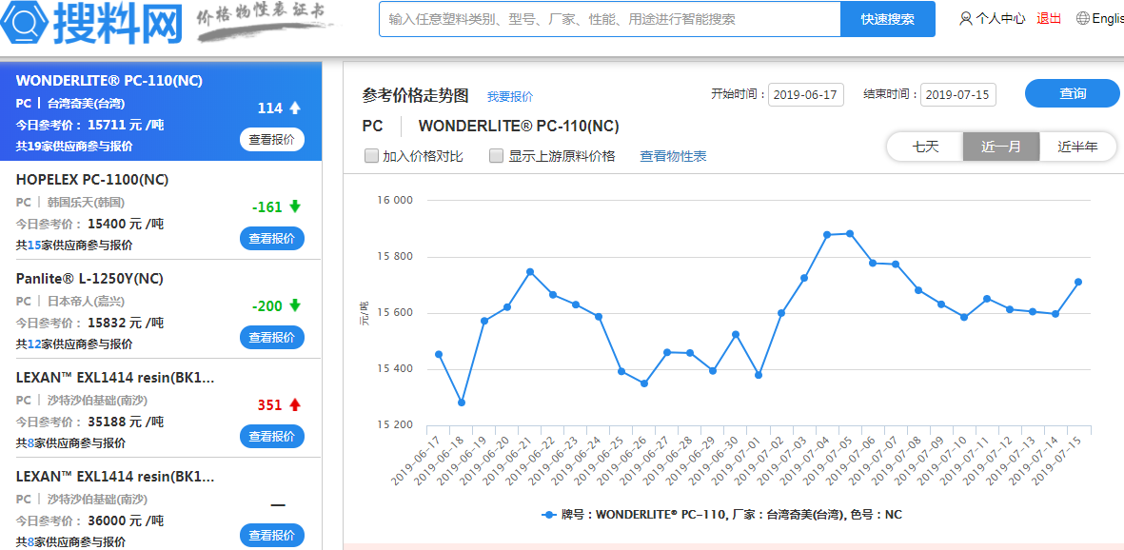The width and height of the screenshot is (1124, 550).
Task: Open the 开始时间 date picker field
Action: (x=805, y=94)
